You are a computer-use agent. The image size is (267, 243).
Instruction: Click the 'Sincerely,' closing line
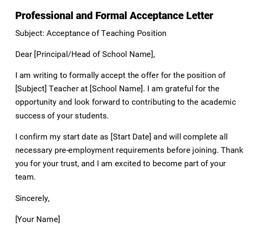point(32,198)
